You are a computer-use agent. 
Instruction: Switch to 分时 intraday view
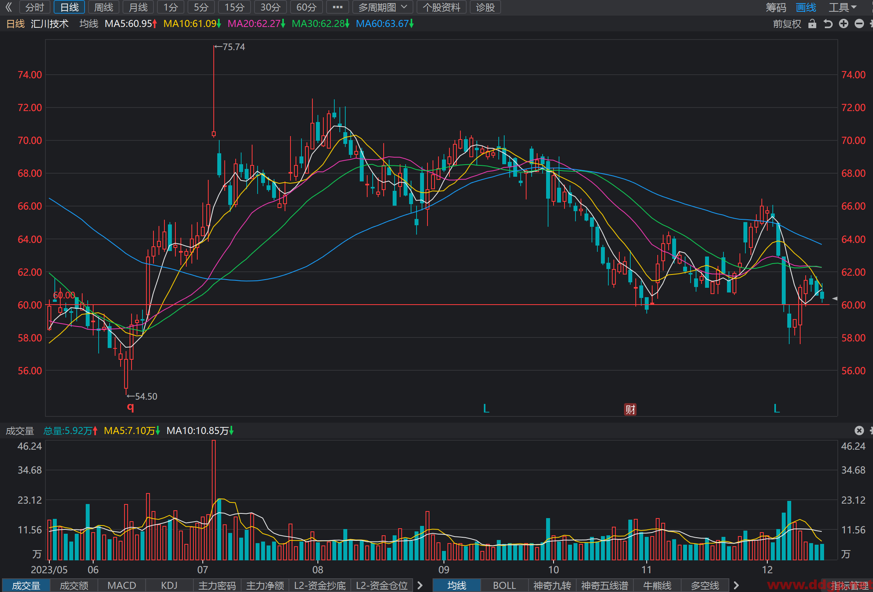pyautogui.click(x=35, y=7)
